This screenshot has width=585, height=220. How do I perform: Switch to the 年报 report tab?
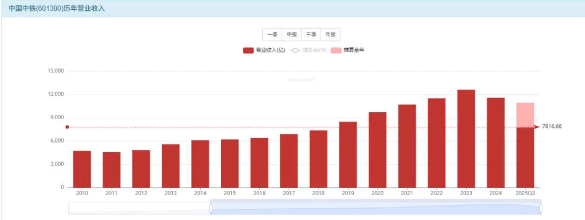point(330,34)
